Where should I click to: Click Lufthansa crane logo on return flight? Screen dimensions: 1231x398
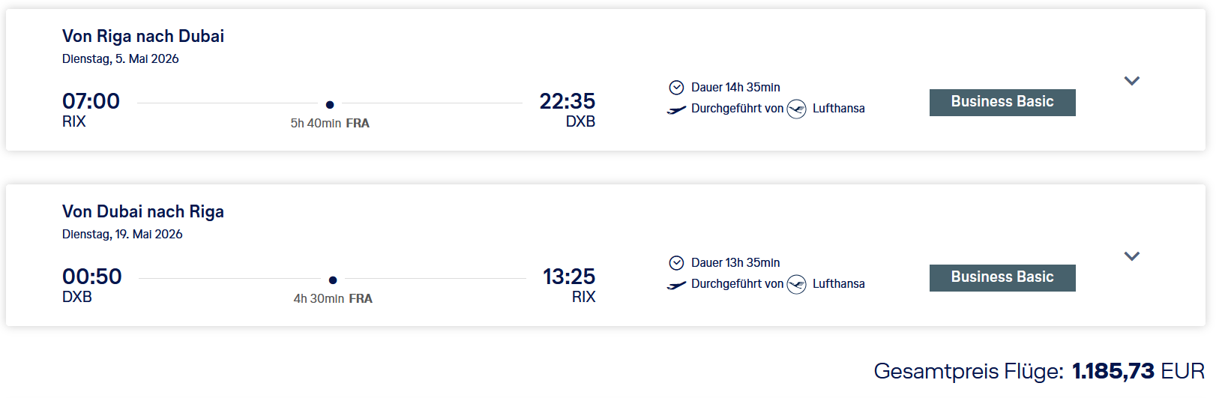tap(797, 285)
